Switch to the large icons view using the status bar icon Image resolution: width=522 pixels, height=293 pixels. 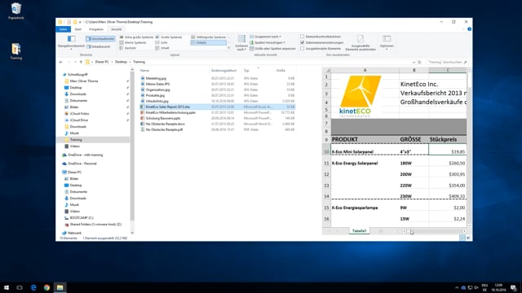click(468, 238)
